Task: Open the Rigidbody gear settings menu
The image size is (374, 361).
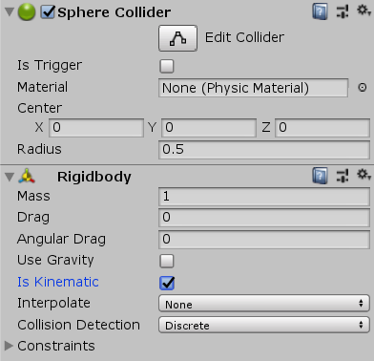Action: pos(364,175)
